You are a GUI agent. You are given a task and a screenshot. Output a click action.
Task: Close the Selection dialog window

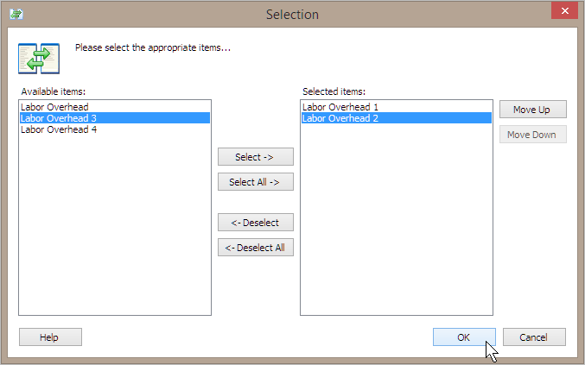(563, 12)
